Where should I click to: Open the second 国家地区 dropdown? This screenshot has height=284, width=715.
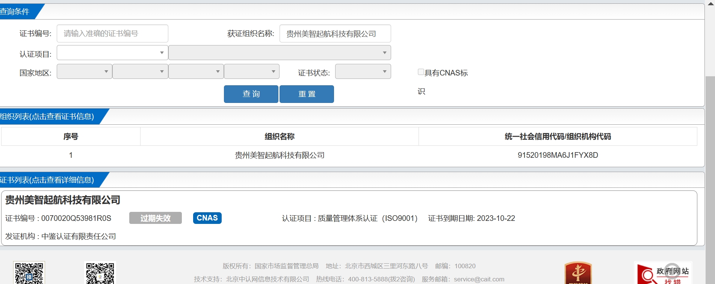[140, 71]
